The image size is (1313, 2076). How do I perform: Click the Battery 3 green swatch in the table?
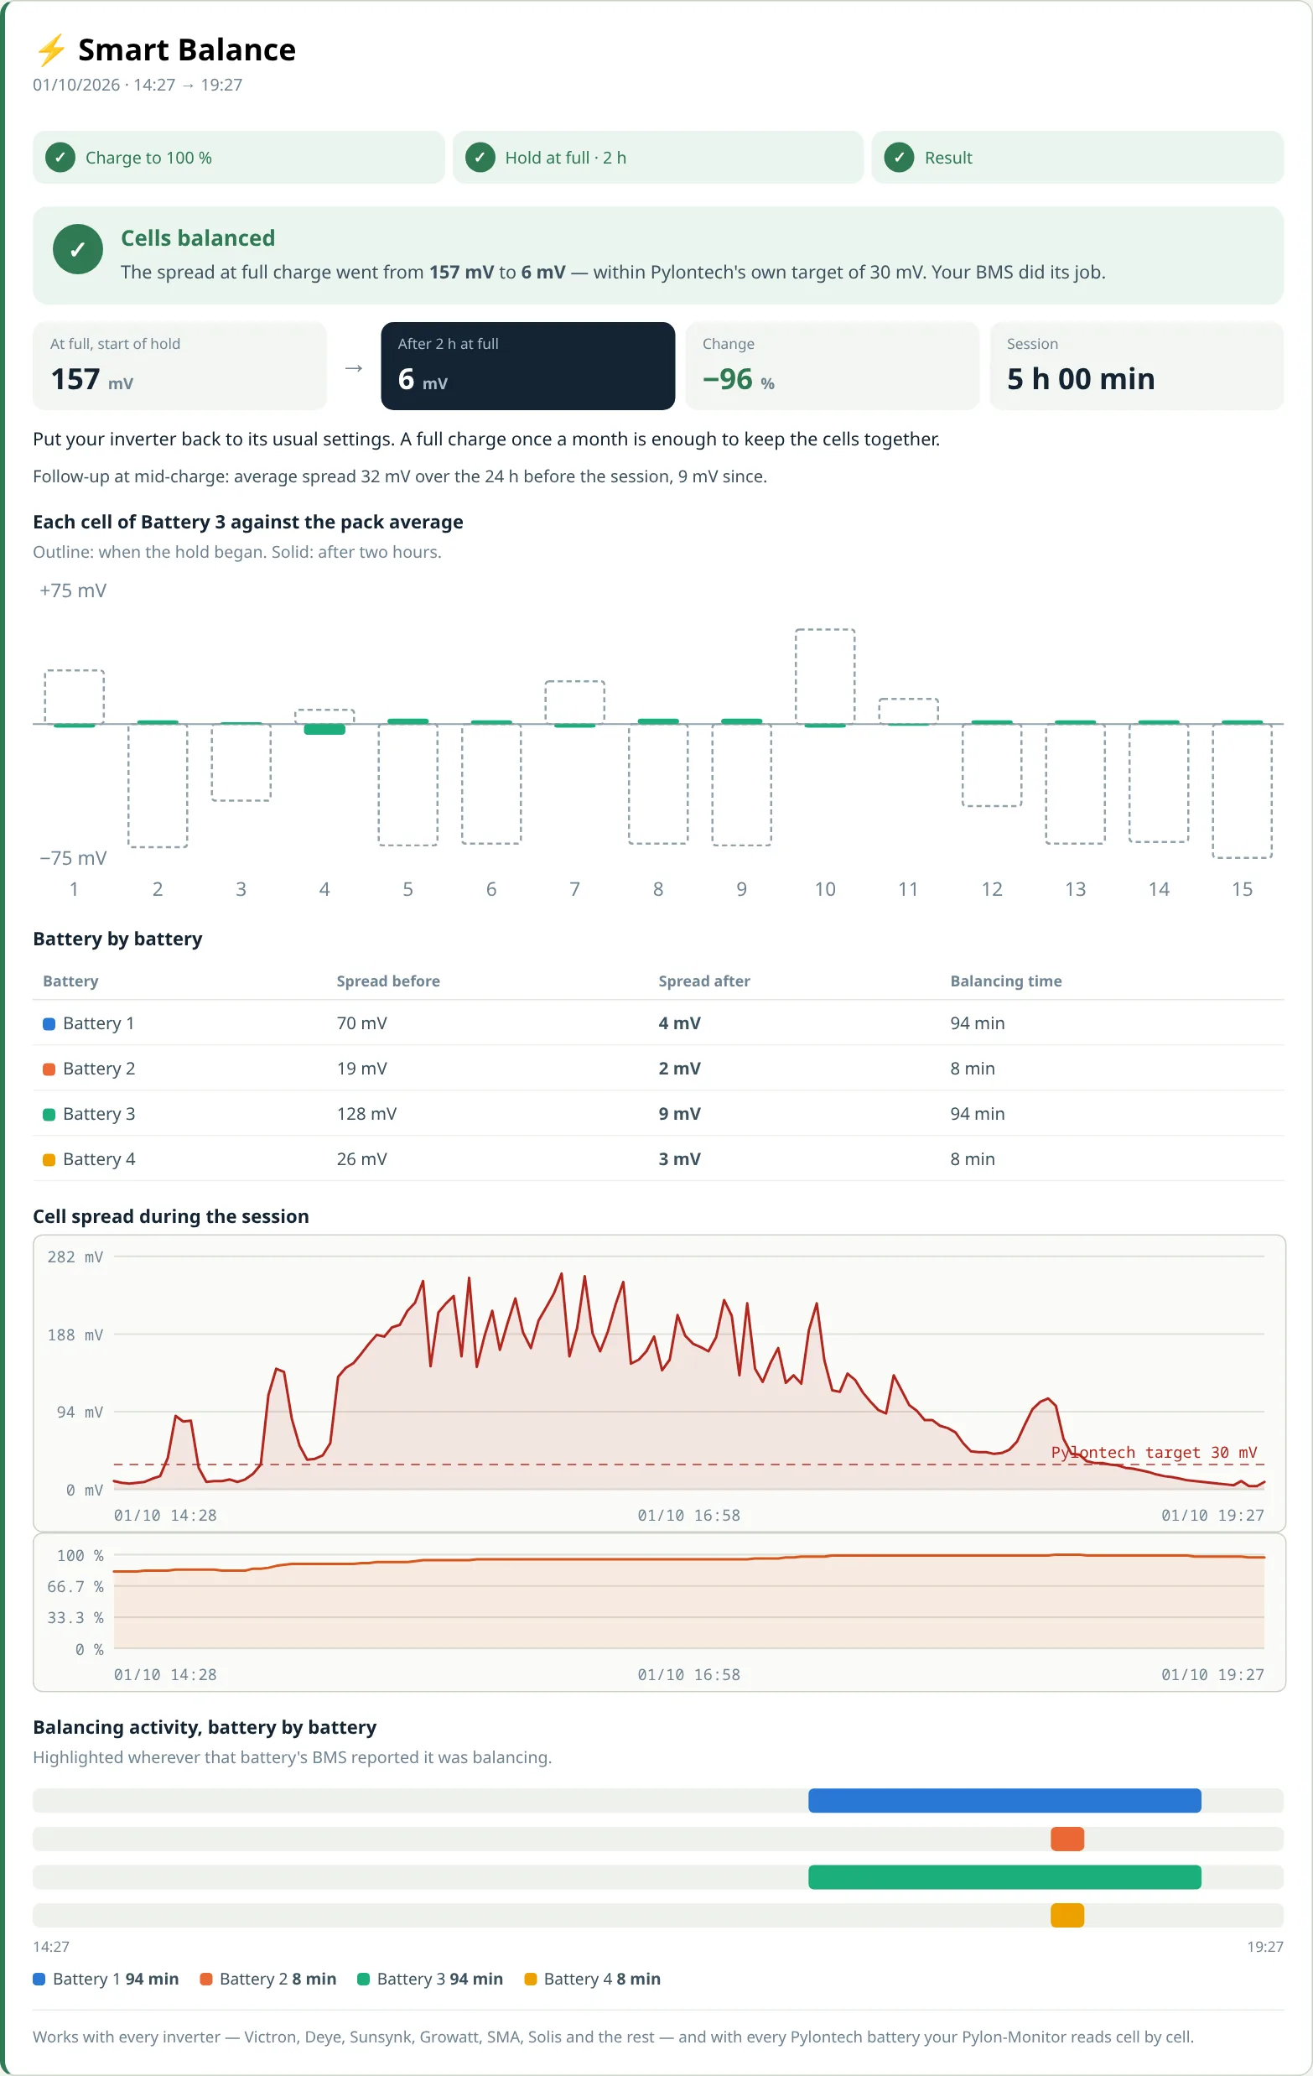(x=49, y=1114)
